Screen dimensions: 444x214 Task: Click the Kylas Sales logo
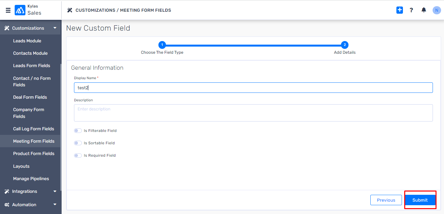pyautogui.click(x=20, y=10)
